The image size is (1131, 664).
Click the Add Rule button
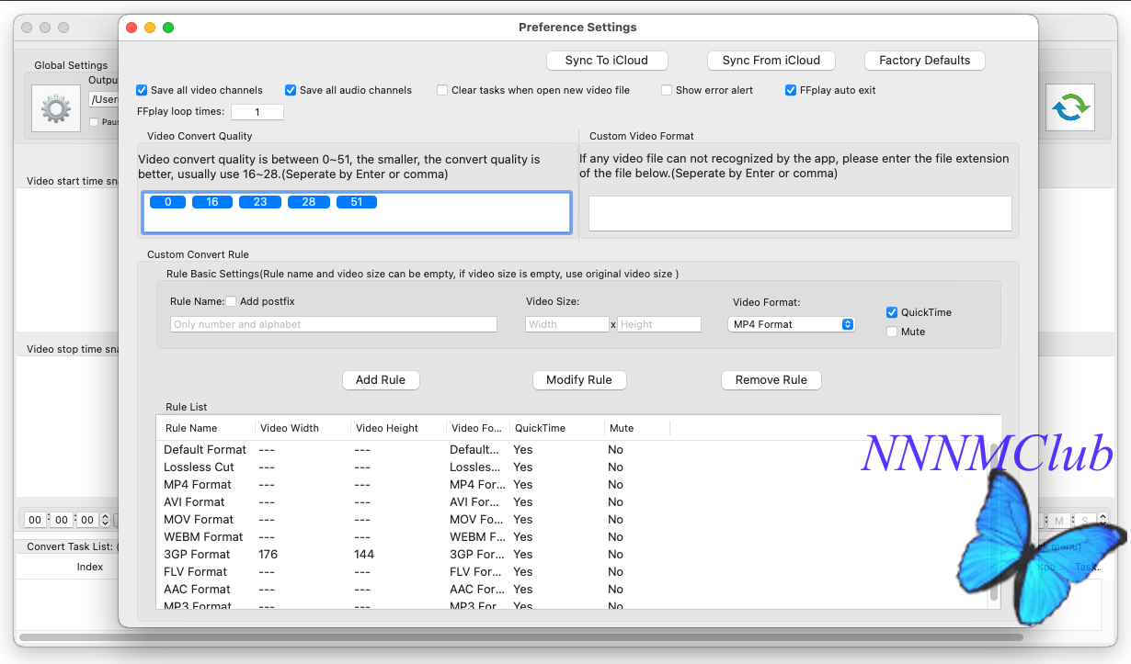click(381, 380)
